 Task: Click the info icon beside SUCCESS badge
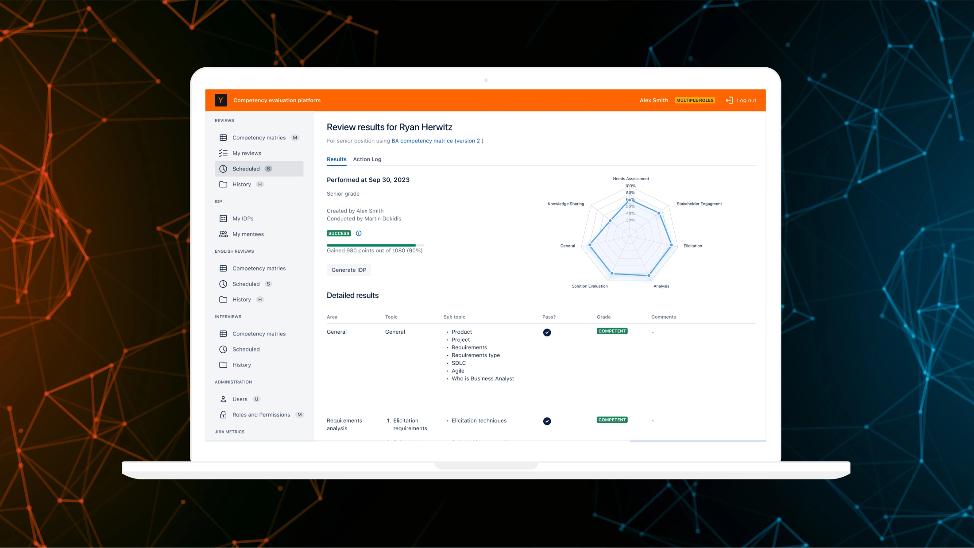359,233
